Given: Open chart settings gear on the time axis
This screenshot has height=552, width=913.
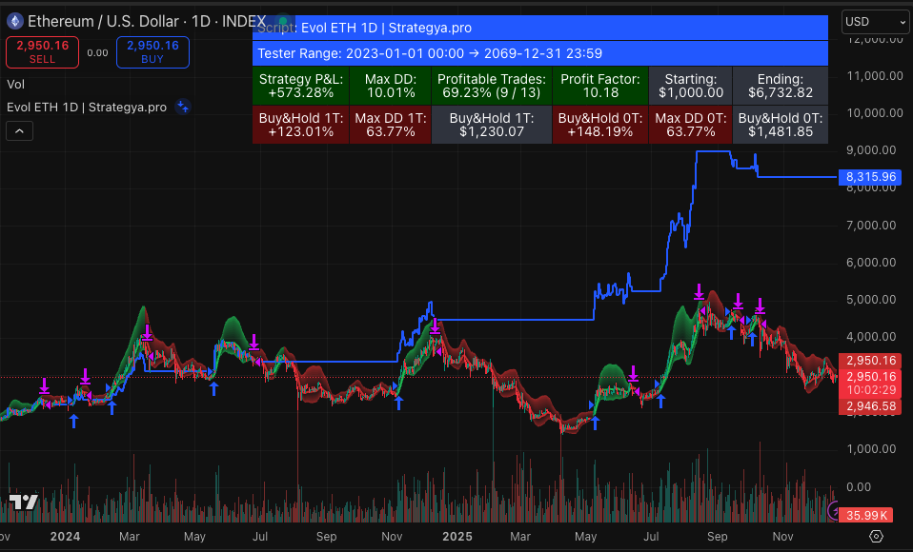Looking at the screenshot, I should click(876, 536).
